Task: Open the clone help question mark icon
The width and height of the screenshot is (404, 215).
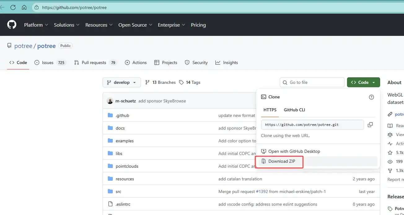Action: [x=371, y=97]
